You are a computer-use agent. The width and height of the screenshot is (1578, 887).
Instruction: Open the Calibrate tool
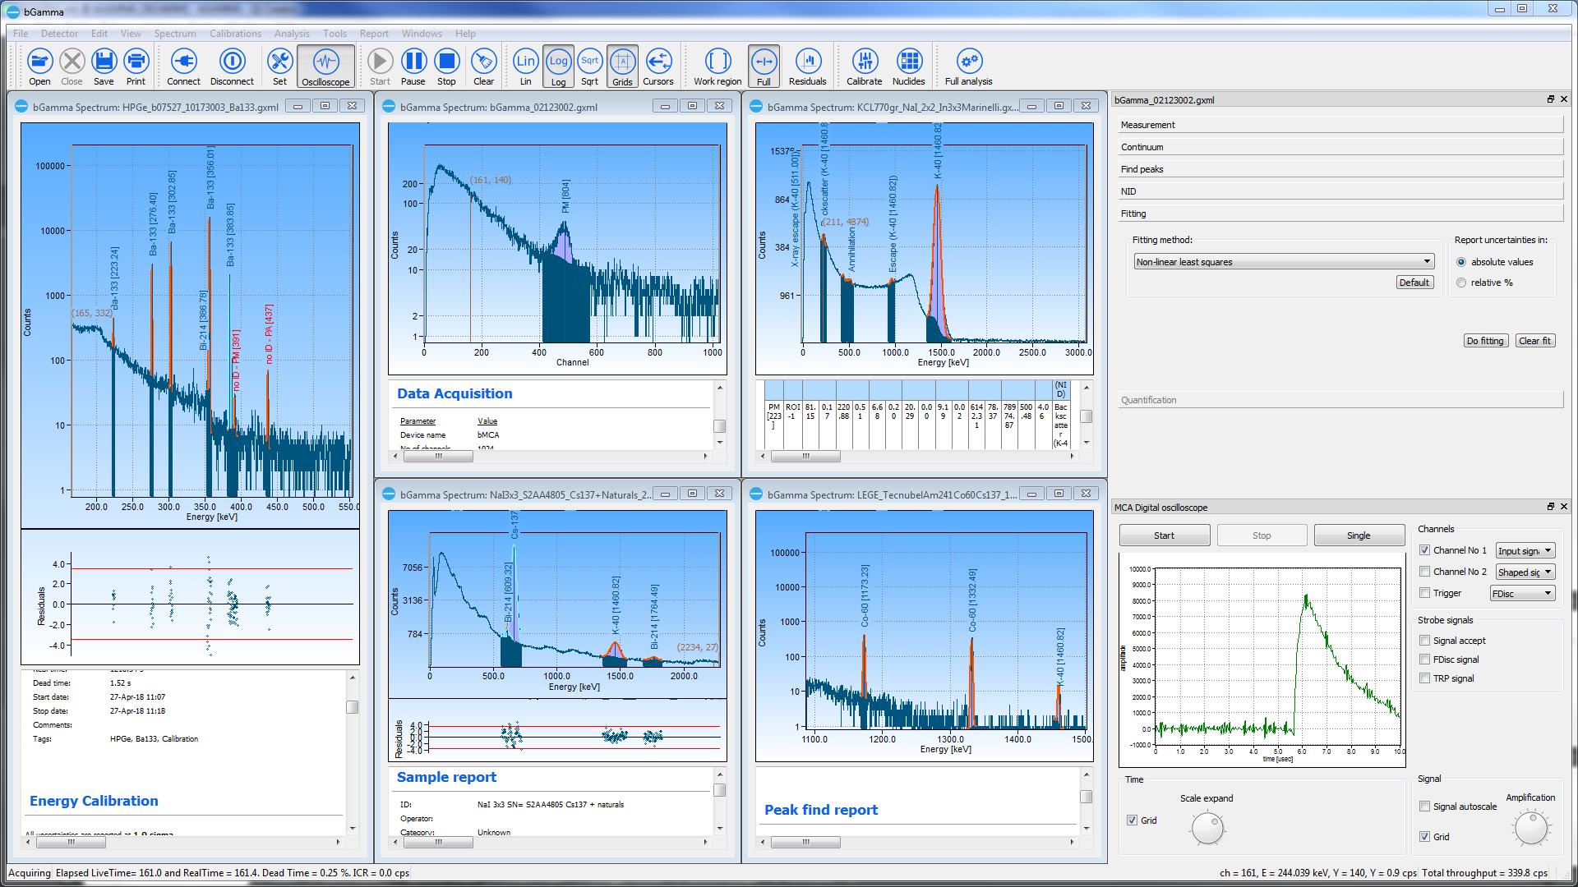(864, 67)
